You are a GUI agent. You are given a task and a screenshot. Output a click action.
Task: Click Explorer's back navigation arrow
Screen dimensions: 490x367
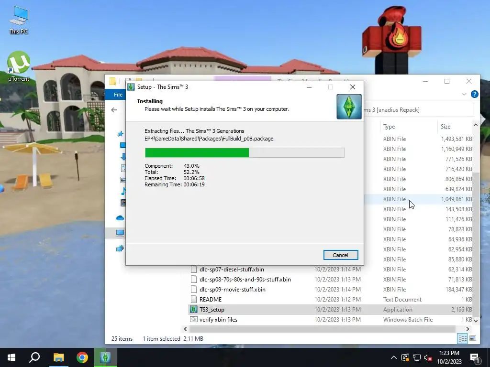(x=114, y=110)
